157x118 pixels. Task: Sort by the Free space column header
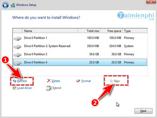111,31
